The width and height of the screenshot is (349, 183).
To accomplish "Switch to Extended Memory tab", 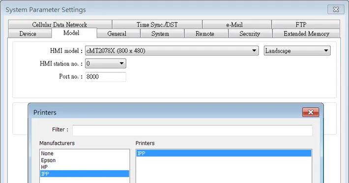I will (306, 33).
